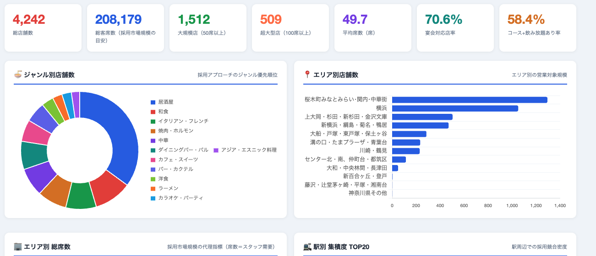
Task: Click the 川崎・鶴見 axis label
Action: click(x=373, y=151)
